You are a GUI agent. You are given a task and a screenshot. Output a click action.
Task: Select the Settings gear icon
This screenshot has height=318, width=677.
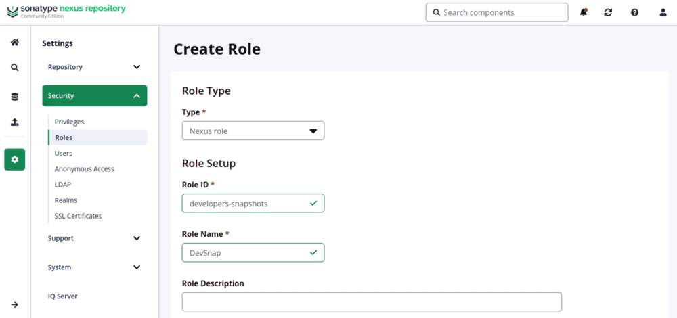pos(15,160)
